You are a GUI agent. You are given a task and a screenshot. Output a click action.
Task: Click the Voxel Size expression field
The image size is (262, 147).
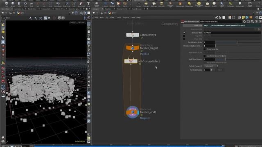click(x=232, y=25)
